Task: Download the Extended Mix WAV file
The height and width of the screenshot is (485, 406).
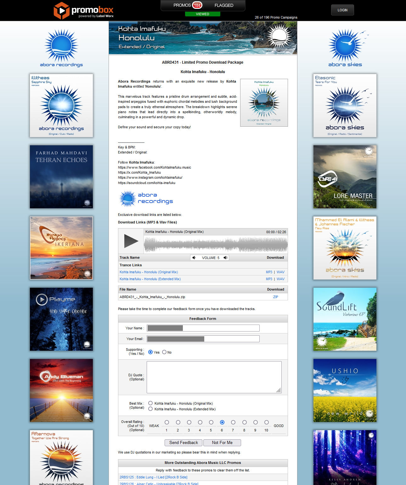Action: click(280, 279)
